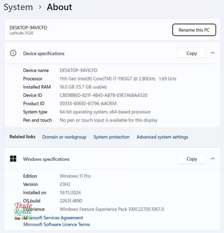Click the Rename this PC button

click(x=194, y=30)
